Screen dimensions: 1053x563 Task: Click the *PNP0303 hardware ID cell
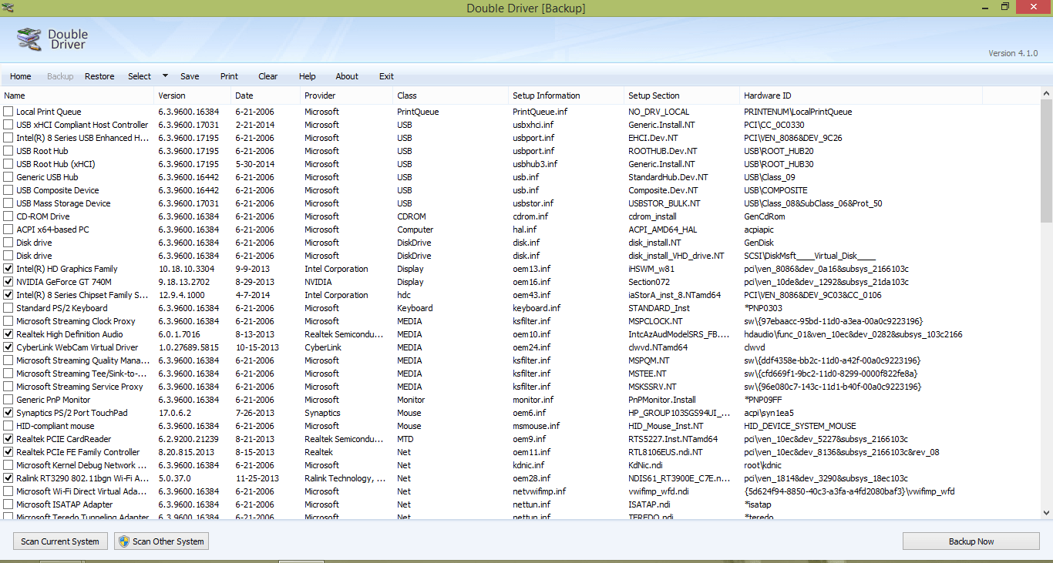click(763, 308)
